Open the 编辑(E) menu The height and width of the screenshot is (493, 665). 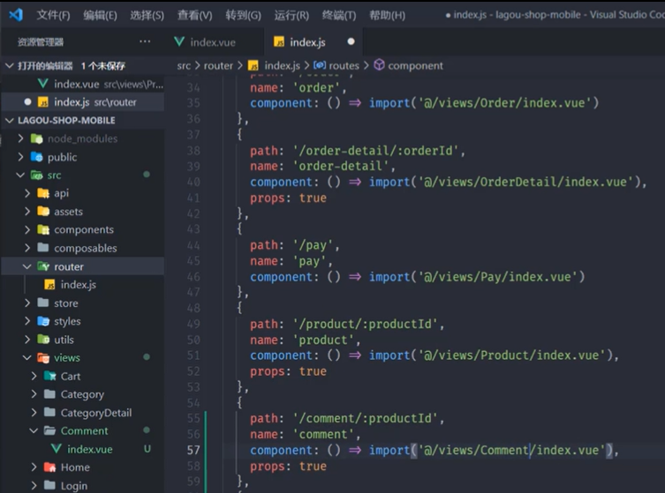(100, 15)
